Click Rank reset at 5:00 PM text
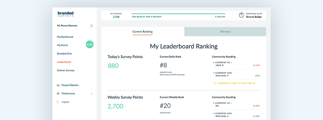The image size is (323, 120). click(172, 75)
